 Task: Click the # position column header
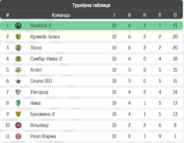(x=8, y=15)
